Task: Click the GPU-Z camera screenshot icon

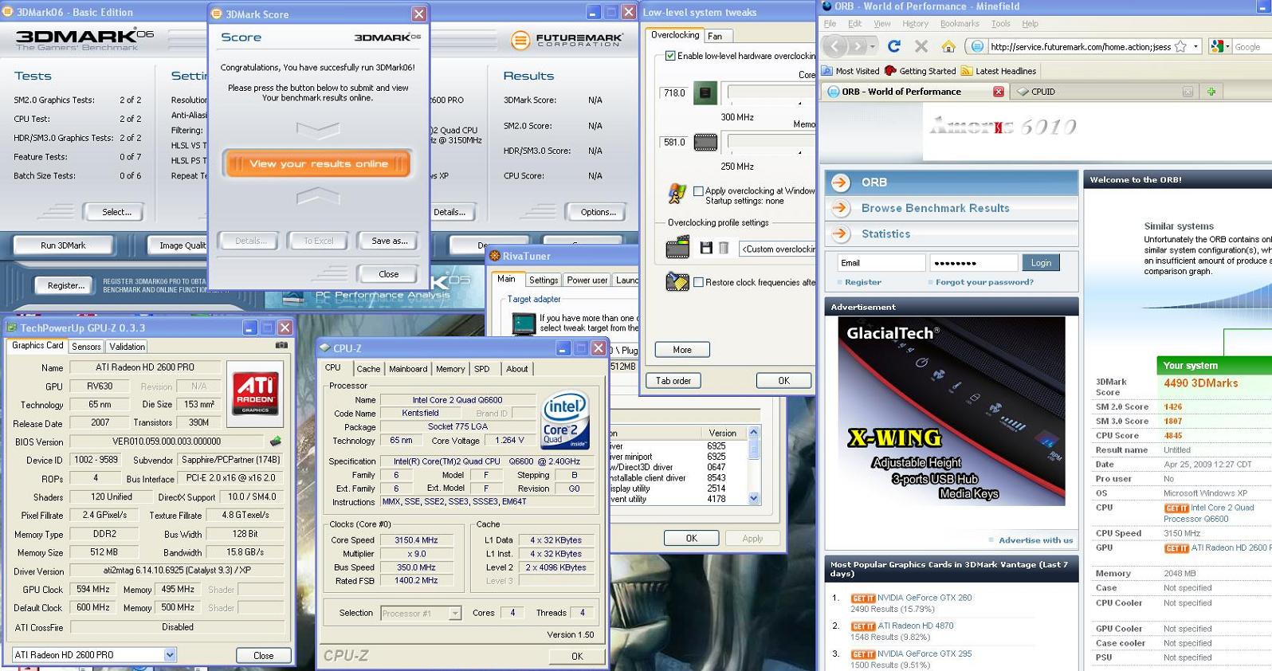Action: point(281,345)
